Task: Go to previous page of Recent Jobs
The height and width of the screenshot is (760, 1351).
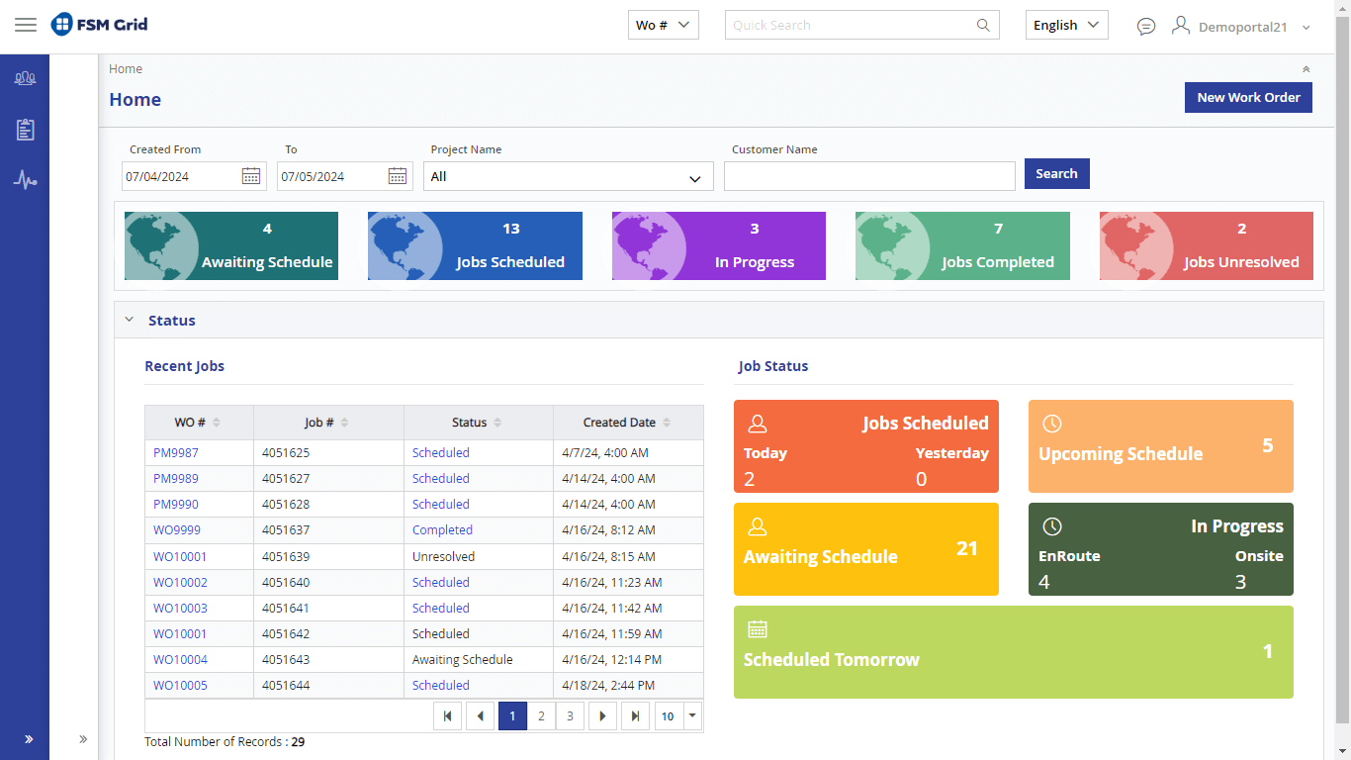Action: (480, 716)
